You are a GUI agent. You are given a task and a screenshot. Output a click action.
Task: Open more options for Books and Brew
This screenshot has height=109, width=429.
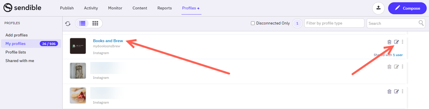402,42
